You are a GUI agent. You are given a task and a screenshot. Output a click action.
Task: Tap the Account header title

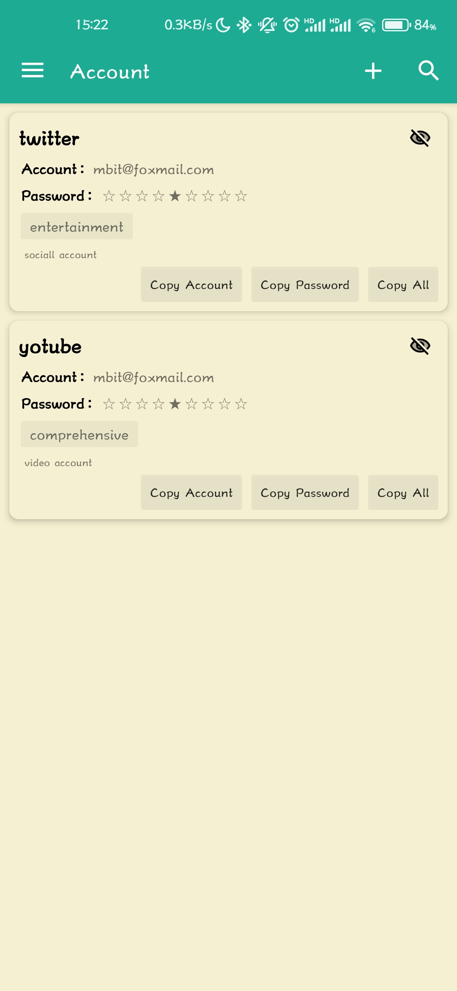tap(110, 72)
